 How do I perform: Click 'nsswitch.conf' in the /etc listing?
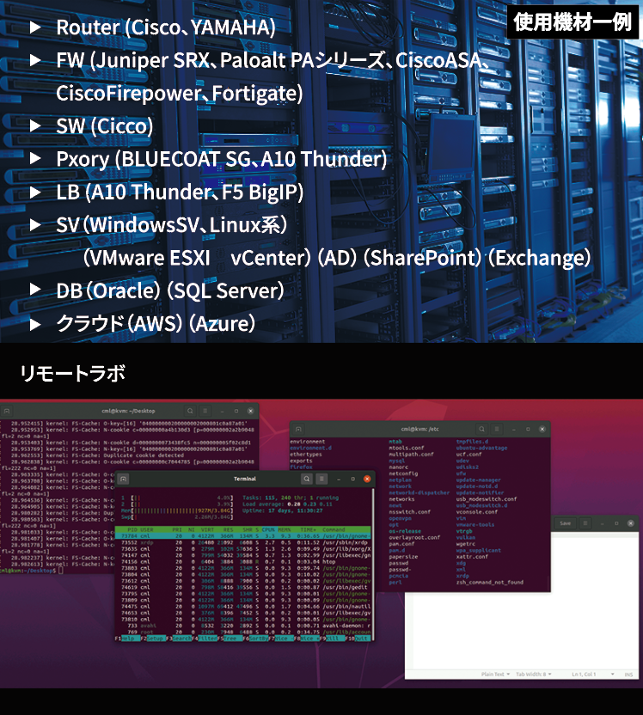tap(409, 512)
